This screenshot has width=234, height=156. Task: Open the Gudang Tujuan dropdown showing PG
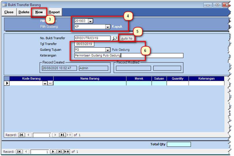(x=108, y=50)
